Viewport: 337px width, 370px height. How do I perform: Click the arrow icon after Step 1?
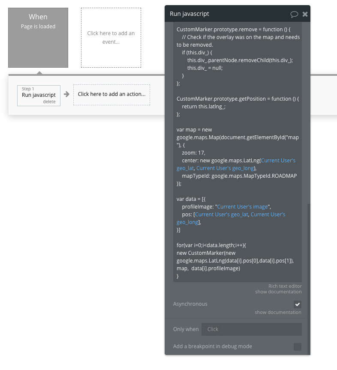click(66, 94)
